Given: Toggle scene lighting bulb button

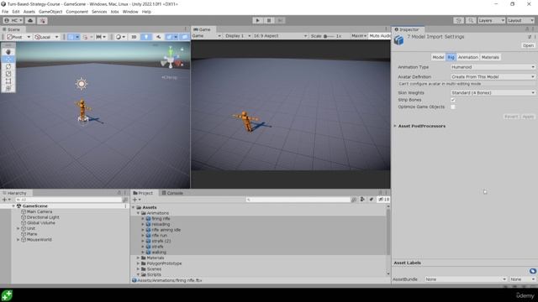Looking at the screenshot, I should 146,37.
